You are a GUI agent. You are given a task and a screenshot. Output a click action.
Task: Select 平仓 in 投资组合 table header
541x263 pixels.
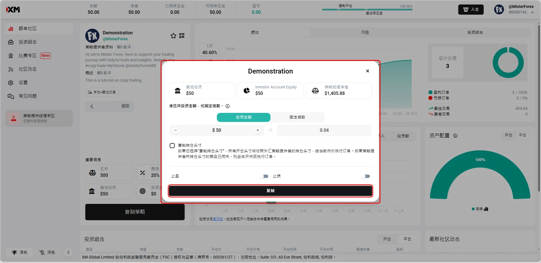coord(407,239)
